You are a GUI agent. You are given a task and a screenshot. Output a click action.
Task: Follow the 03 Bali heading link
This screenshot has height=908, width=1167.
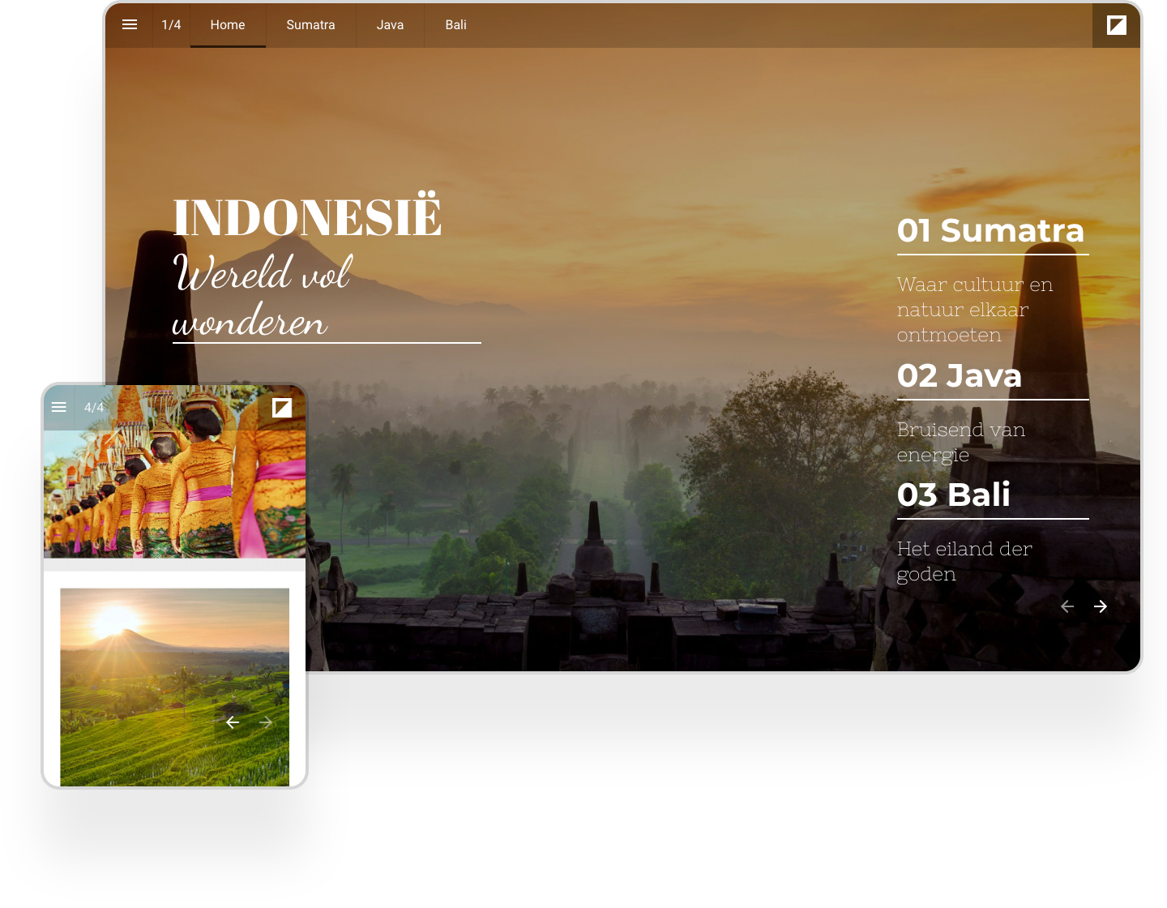click(x=953, y=495)
